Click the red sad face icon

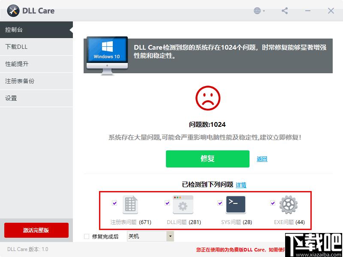208,98
